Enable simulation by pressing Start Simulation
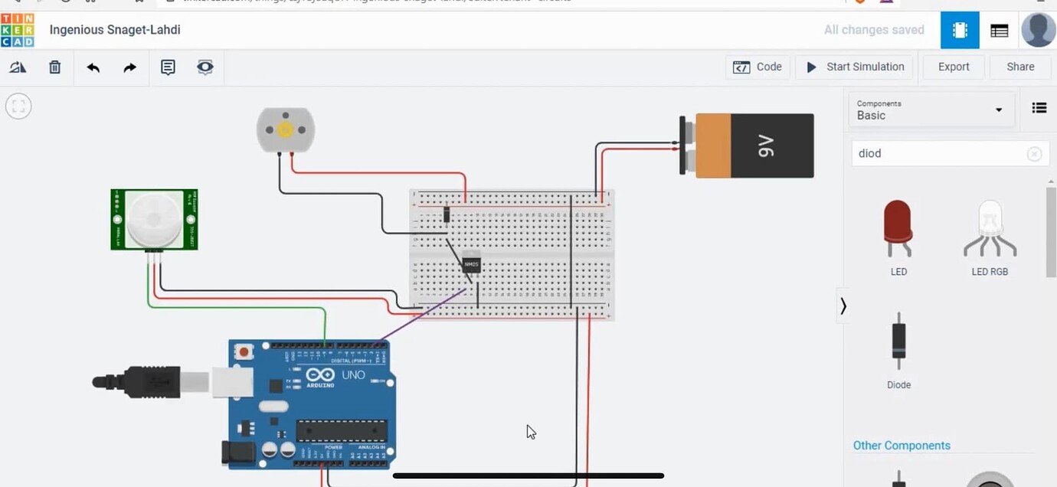This screenshot has width=1057, height=487. point(853,67)
